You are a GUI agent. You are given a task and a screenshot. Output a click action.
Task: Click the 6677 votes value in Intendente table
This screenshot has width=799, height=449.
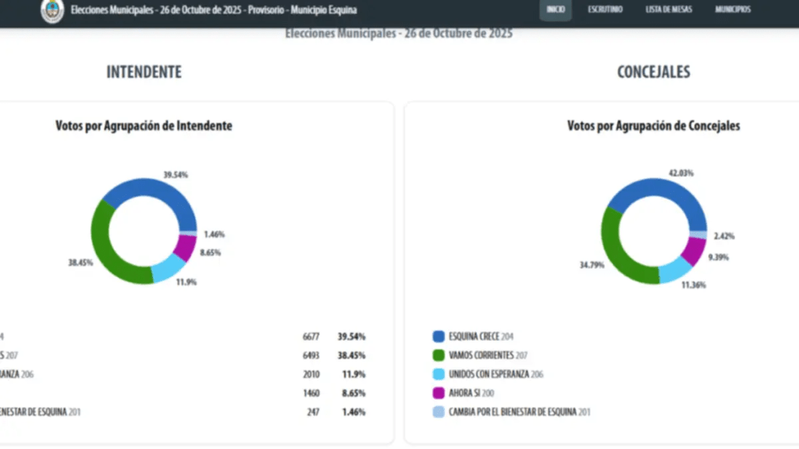311,337
